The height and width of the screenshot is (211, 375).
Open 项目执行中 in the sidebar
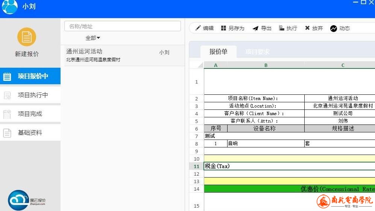click(30, 95)
